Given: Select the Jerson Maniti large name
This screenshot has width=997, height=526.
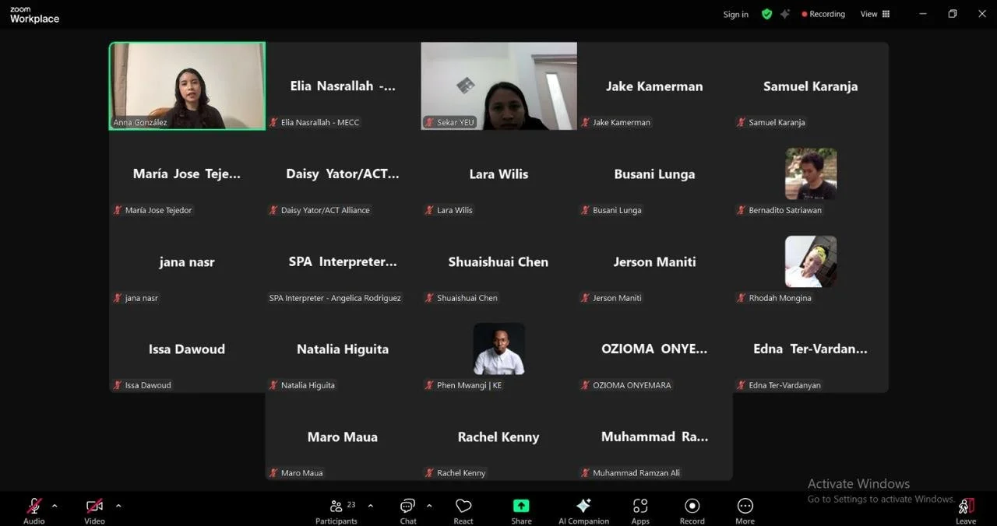Looking at the screenshot, I should coord(654,262).
